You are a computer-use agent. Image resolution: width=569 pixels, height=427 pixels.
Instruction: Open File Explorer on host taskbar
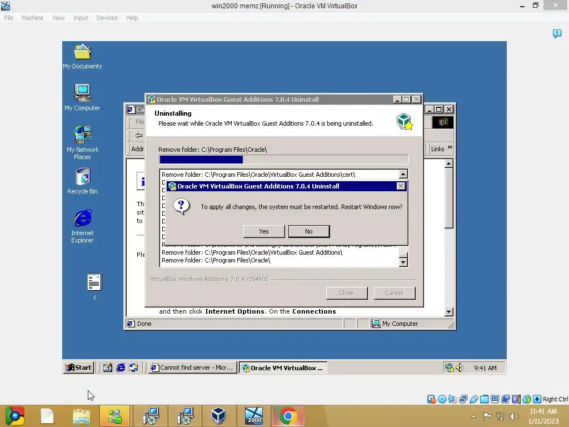[81, 416]
